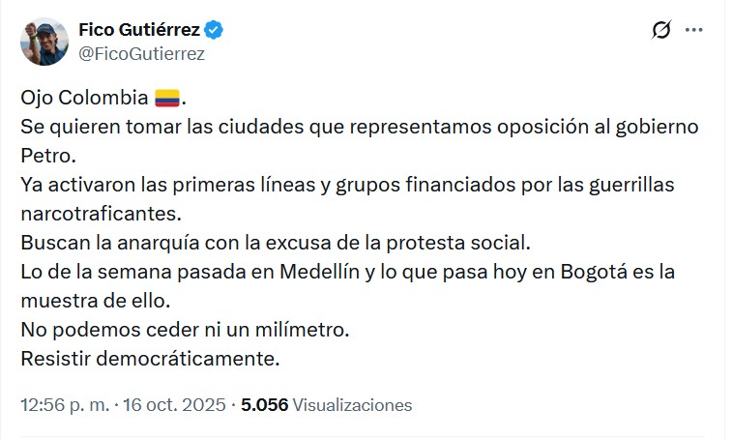Click the text 'Ojo Colombia'
The image size is (733, 439).
click(x=83, y=99)
